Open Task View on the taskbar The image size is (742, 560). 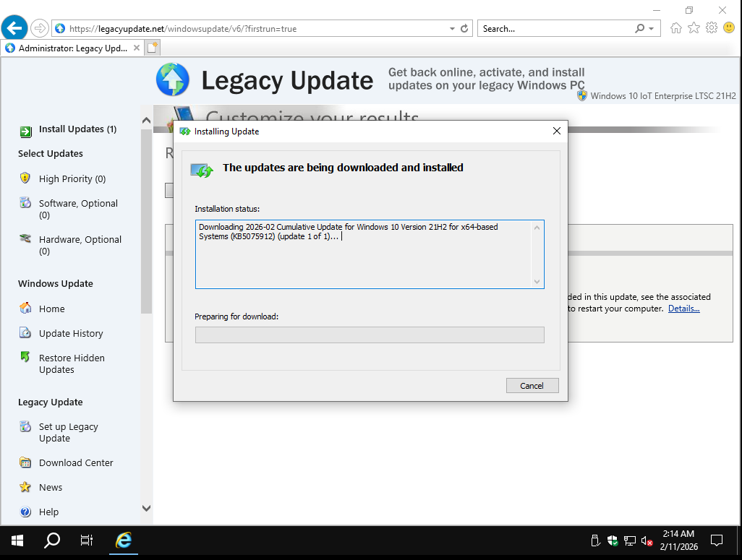pyautogui.click(x=87, y=540)
